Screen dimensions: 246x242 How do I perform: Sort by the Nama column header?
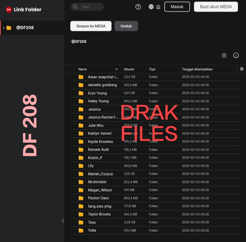tap(82, 69)
